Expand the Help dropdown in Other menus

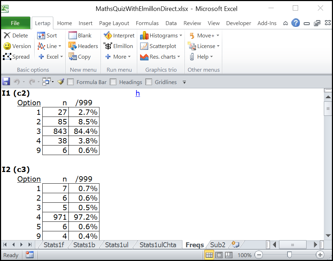click(x=211, y=57)
